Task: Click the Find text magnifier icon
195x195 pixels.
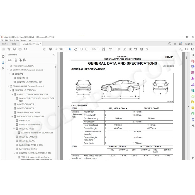Action: (x=26, y=49)
